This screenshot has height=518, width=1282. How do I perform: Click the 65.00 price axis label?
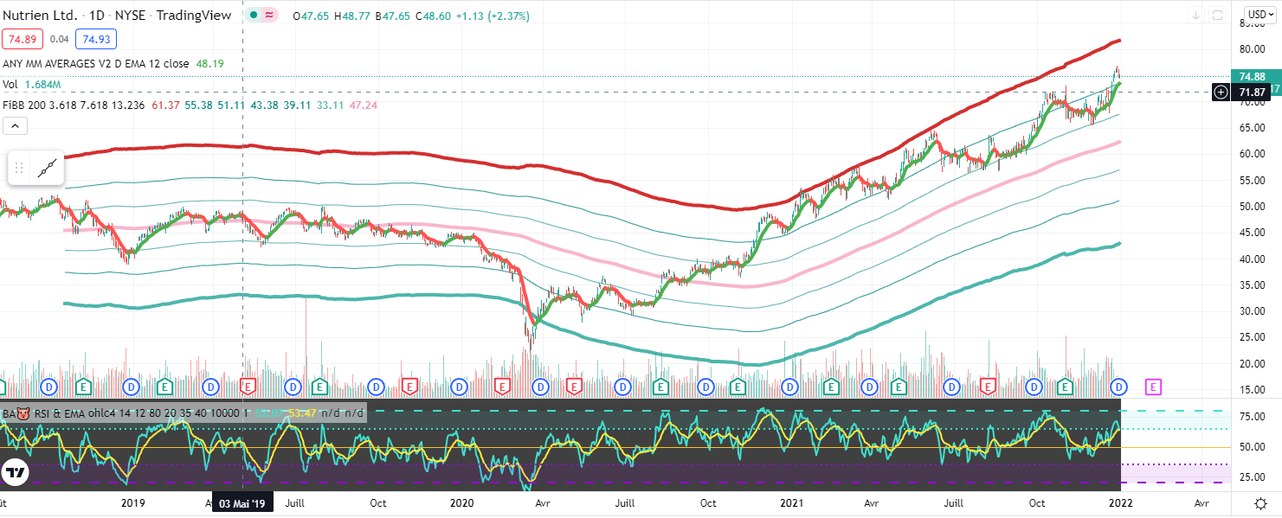point(1252,128)
